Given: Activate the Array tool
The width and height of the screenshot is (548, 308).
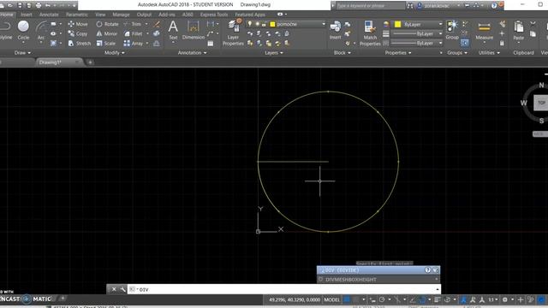Looking at the screenshot, I should [134, 44].
